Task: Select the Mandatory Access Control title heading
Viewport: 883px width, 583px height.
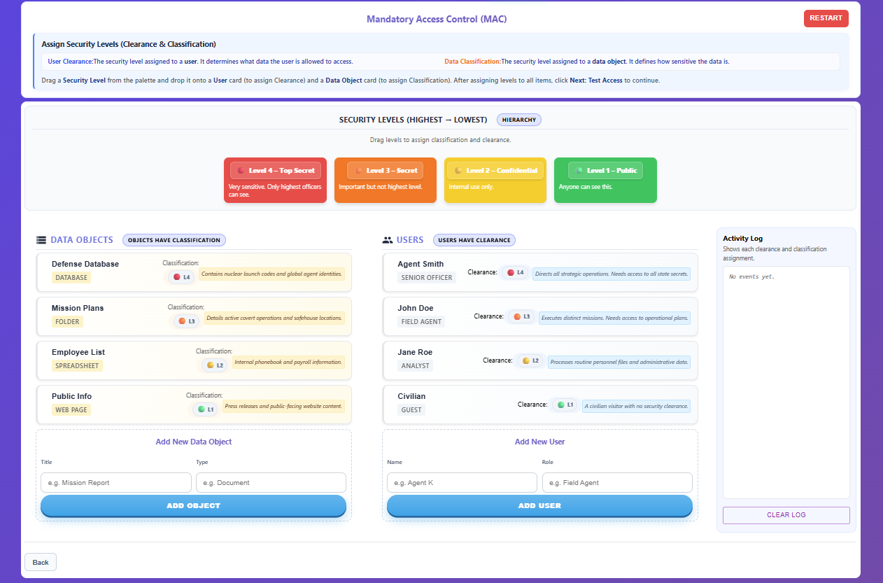Action: coord(437,19)
